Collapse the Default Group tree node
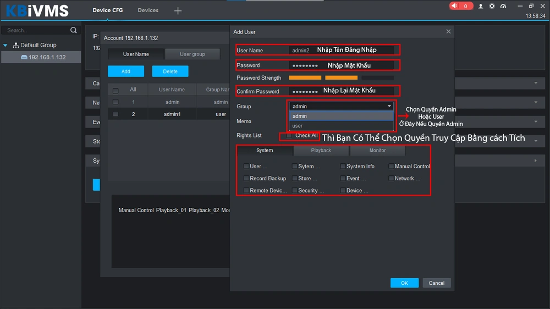This screenshot has width=550, height=309. [5, 45]
